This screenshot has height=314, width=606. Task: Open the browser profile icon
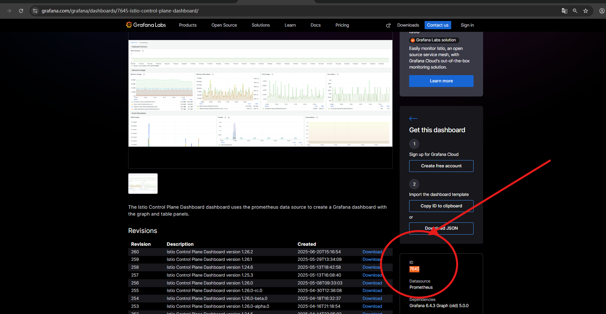[x=602, y=11]
